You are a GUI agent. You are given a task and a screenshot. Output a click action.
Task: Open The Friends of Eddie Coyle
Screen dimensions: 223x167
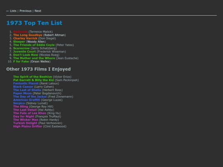pos(34,45)
